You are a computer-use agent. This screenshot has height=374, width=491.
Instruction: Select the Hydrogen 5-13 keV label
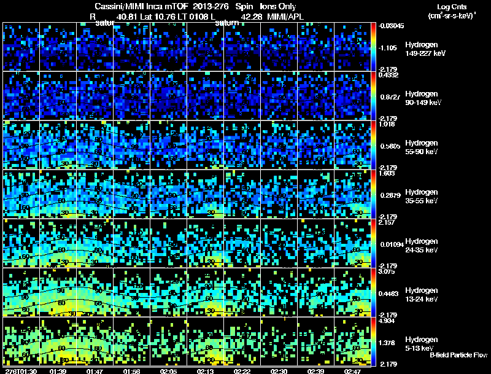422,344
